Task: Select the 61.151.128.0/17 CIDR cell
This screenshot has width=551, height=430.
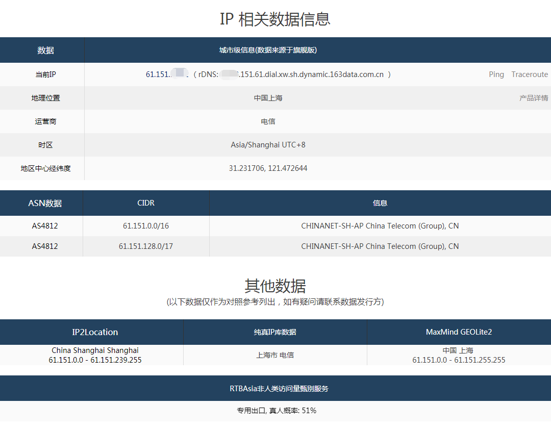Action: (146, 246)
